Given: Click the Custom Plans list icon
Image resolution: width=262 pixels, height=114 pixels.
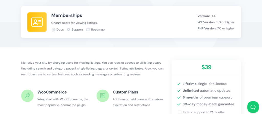Looking at the screenshot, I should coord(103,96).
